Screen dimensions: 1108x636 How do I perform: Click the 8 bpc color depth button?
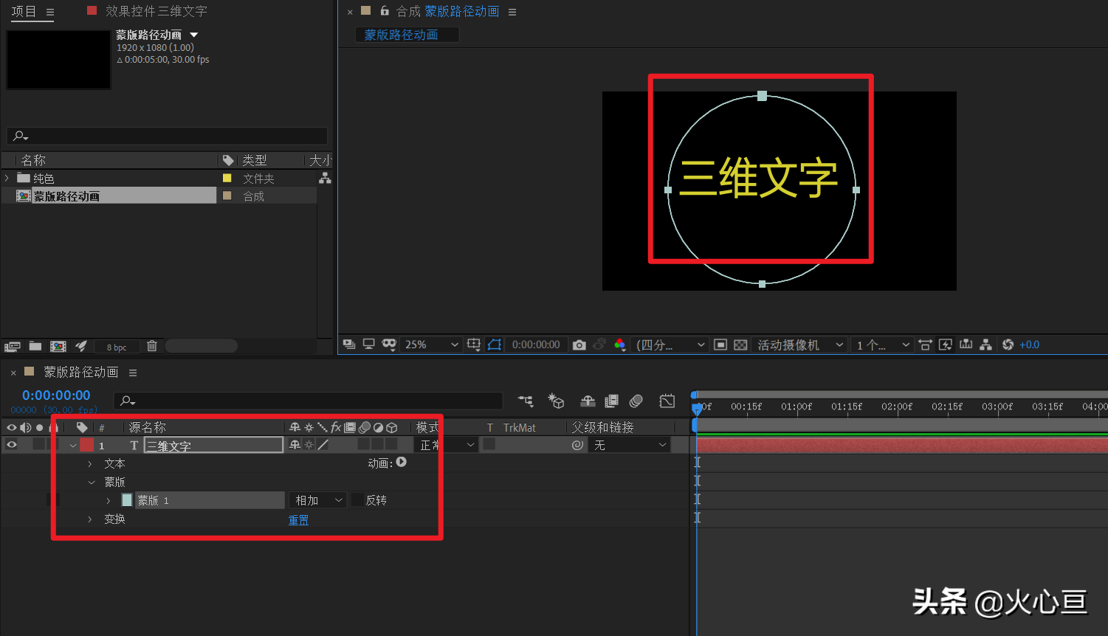point(117,347)
